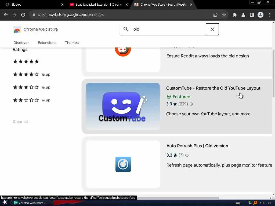Click the forward navigation arrow

coord(15,15)
